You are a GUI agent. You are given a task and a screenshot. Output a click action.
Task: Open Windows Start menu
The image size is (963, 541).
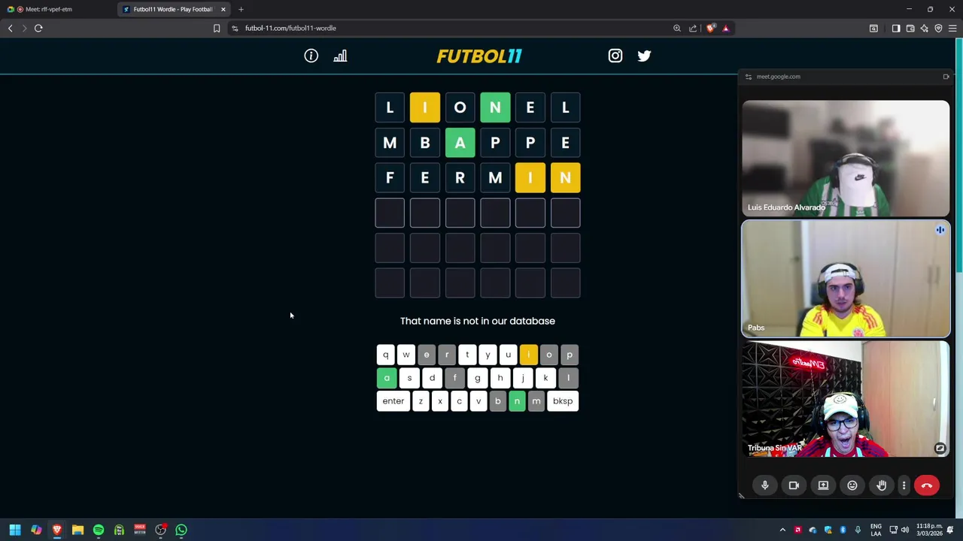click(x=15, y=530)
